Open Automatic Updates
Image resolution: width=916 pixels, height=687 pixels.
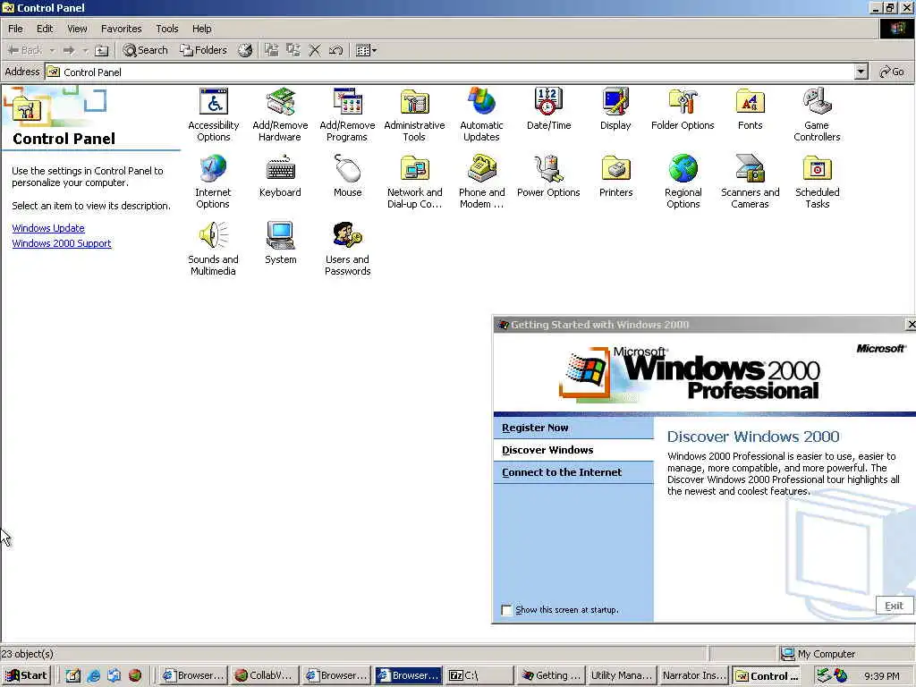(481, 114)
